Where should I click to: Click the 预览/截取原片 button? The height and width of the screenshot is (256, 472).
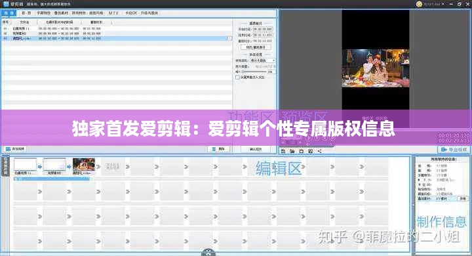pyautogui.click(x=256, y=47)
